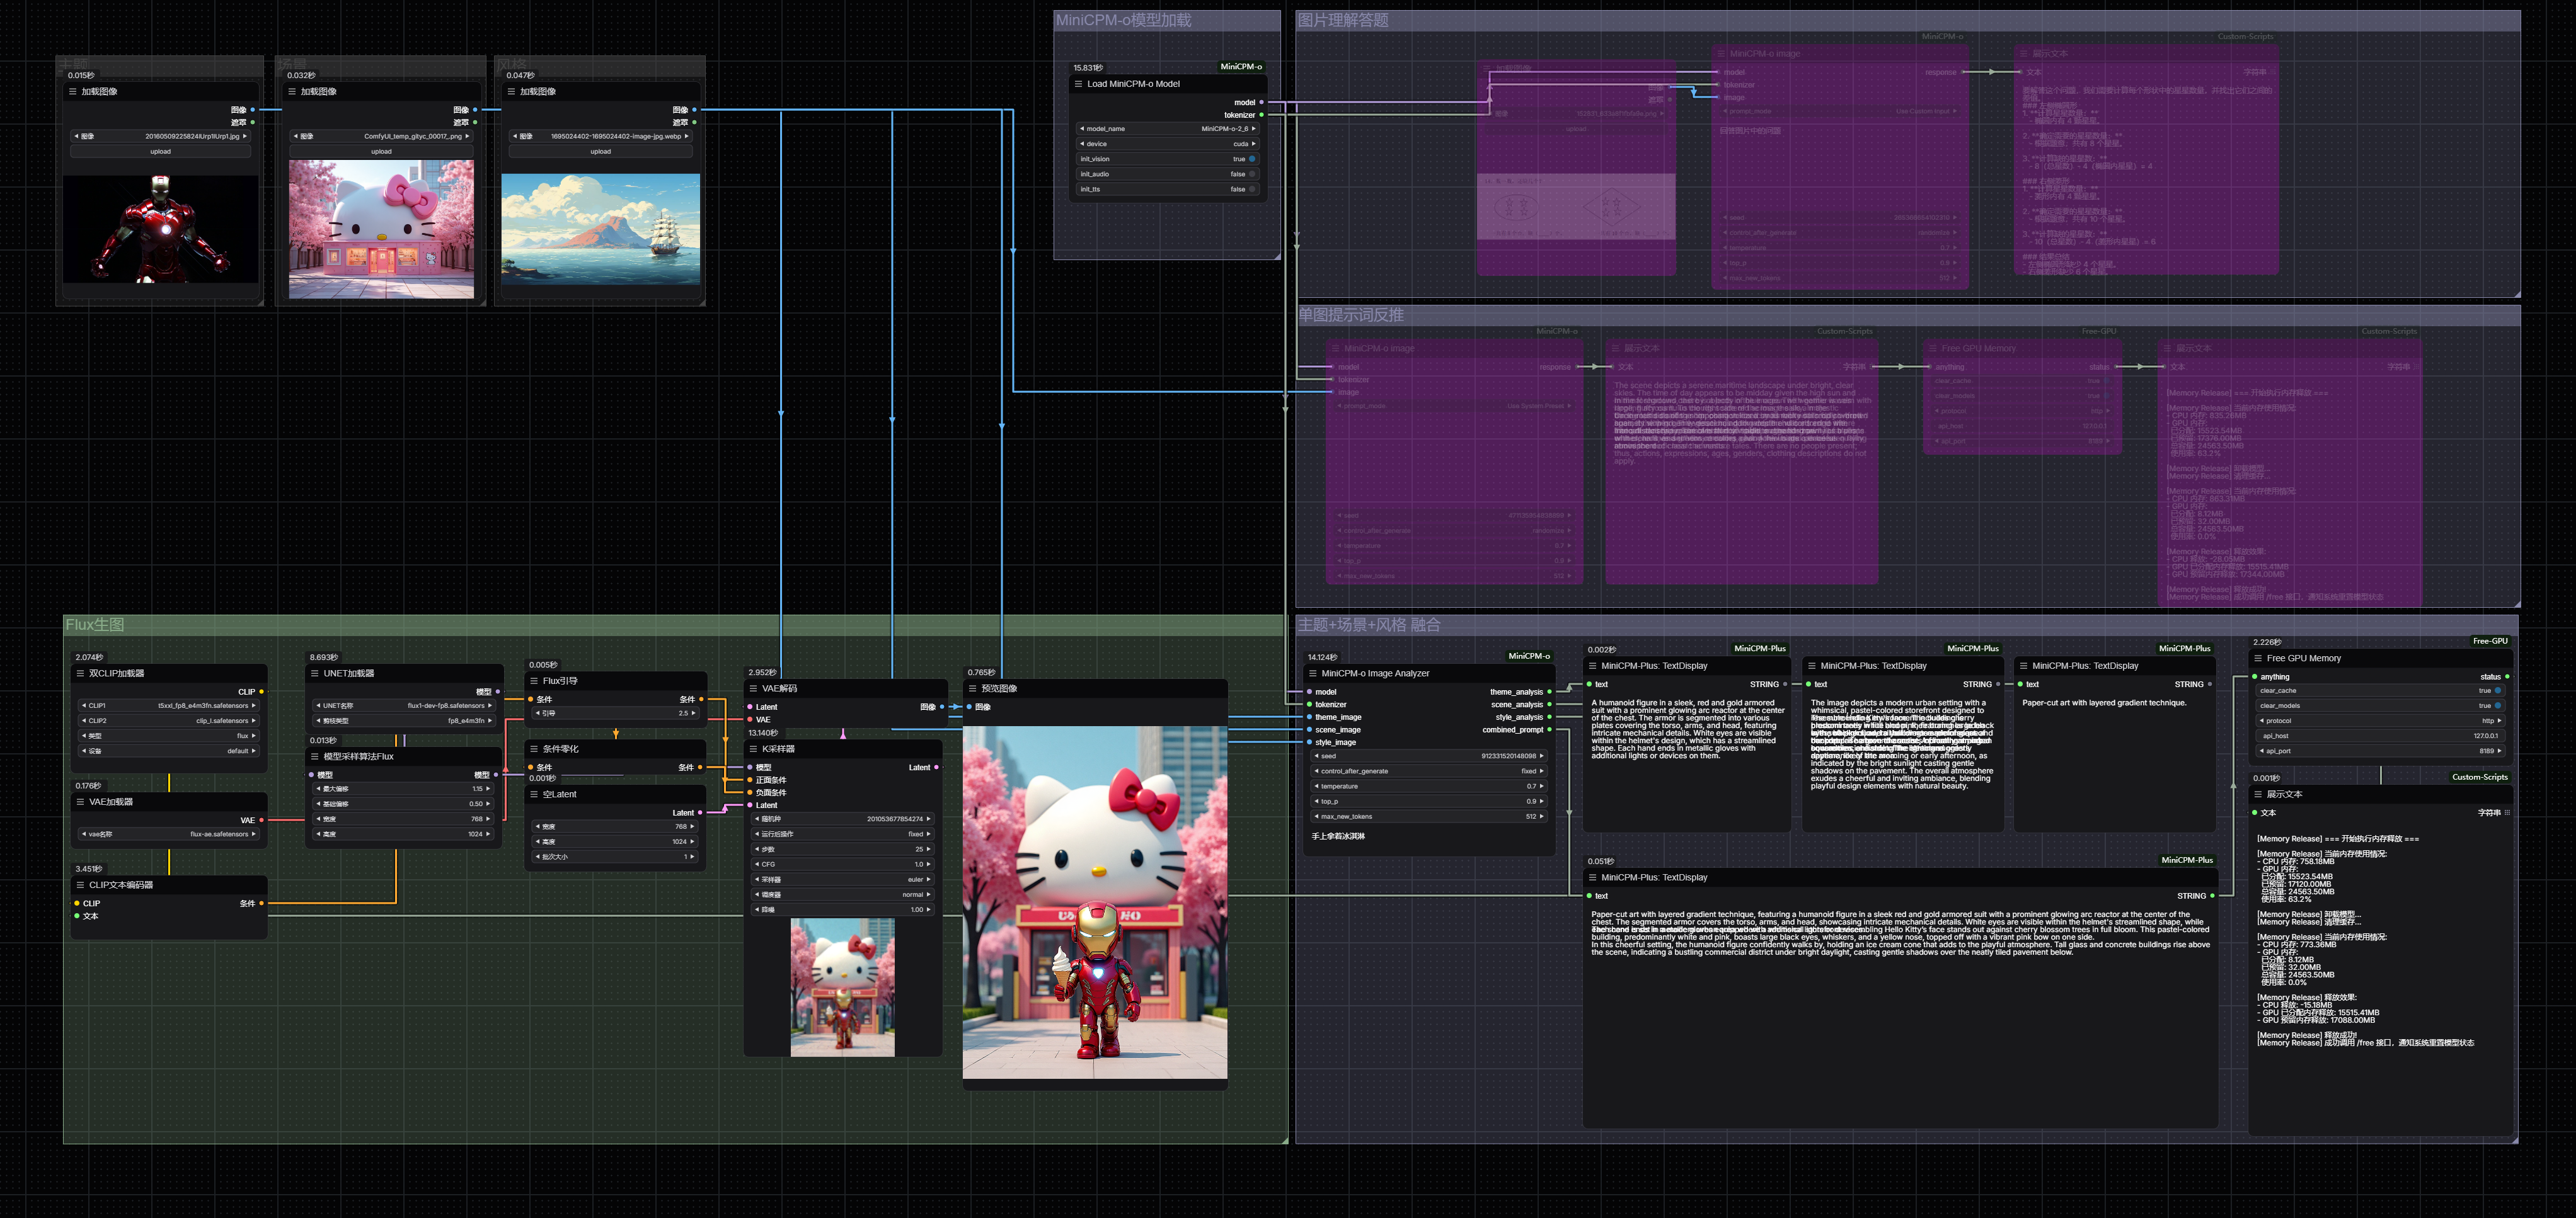Click the 双CLIP加载器 node menu icon
This screenshot has height=1218, width=2576.
coord(80,673)
